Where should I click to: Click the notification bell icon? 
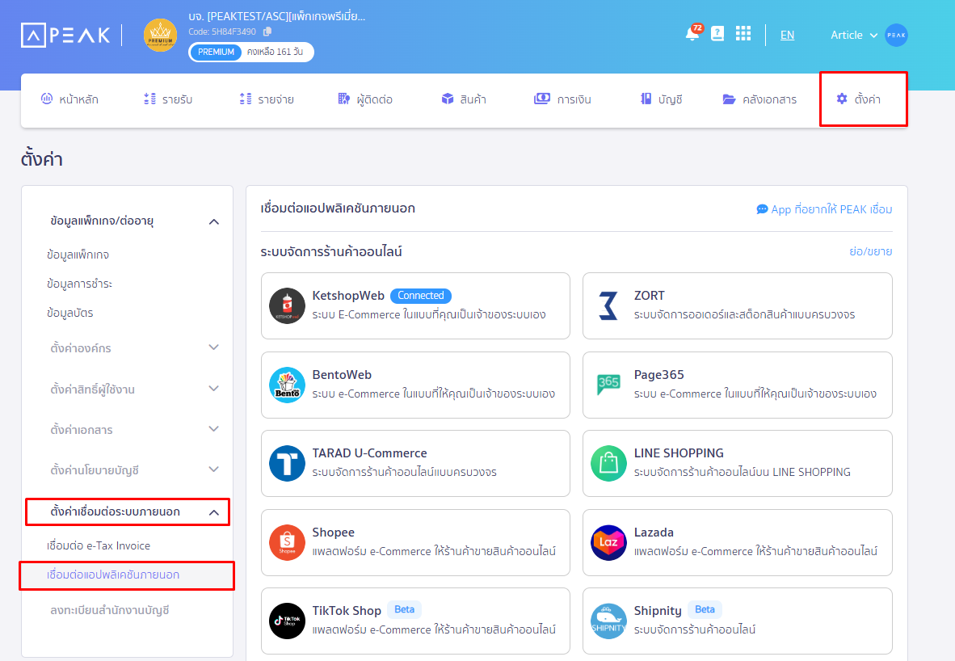(x=692, y=35)
